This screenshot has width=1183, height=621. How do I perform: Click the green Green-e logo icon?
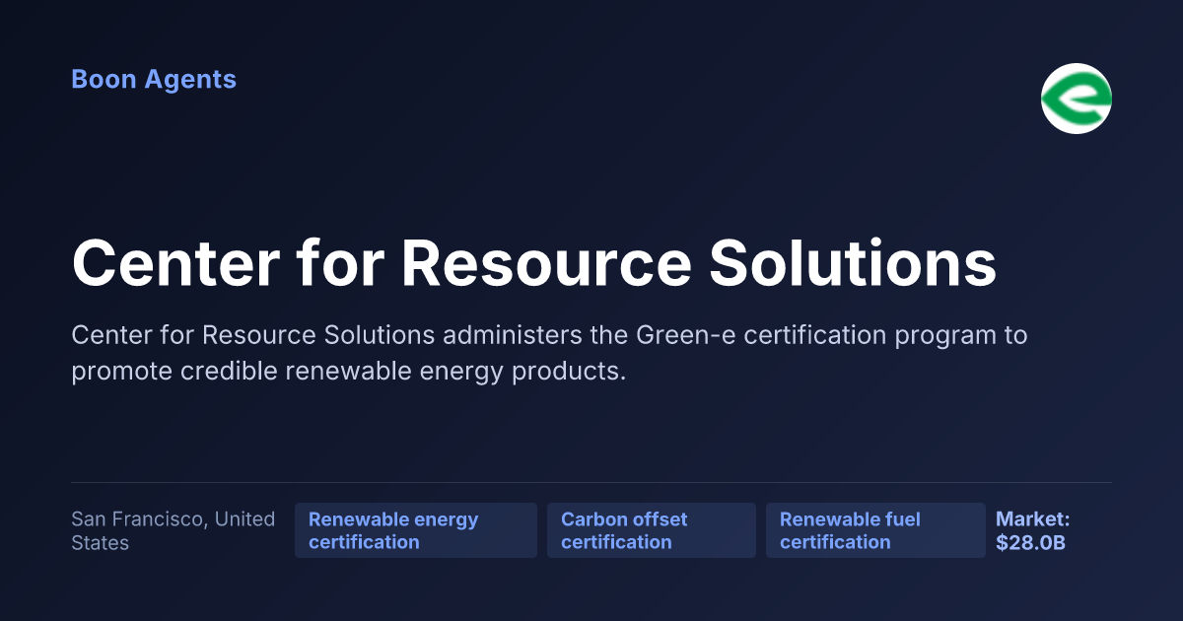[x=1077, y=99]
